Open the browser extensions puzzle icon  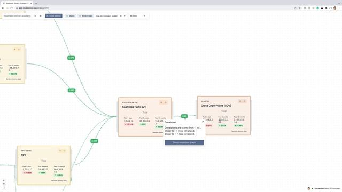(327, 8)
